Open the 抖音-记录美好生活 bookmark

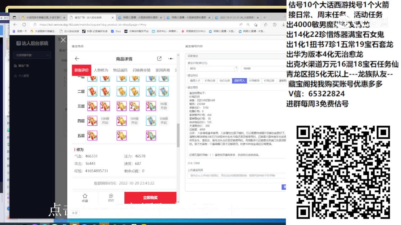(x=95, y=31)
